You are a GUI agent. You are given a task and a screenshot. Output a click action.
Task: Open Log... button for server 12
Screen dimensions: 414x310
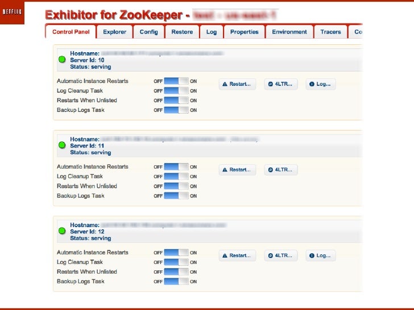(321, 255)
